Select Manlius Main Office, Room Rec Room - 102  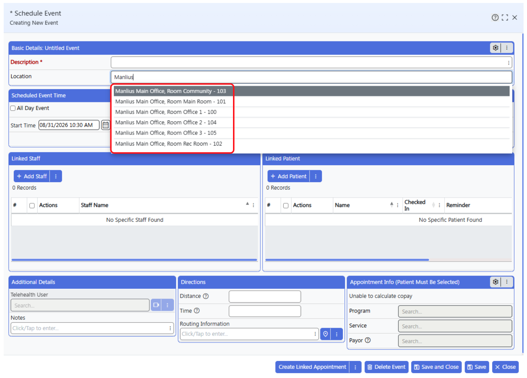coord(311,144)
